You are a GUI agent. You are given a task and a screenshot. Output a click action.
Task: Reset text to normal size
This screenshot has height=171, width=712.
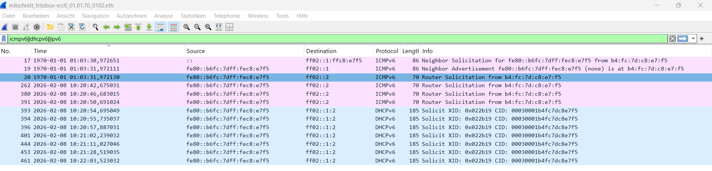pyautogui.click(x=208, y=27)
